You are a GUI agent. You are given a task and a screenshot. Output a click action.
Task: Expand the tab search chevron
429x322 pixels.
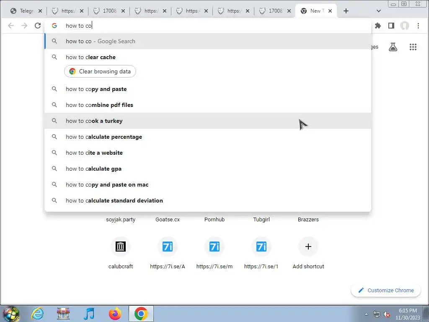coord(379,11)
